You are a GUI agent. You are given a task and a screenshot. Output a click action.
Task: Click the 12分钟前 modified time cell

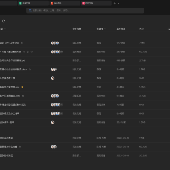point(121,43)
